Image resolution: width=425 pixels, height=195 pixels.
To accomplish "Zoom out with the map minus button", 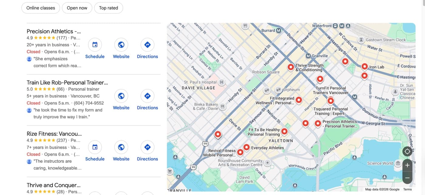I will coord(407,178).
